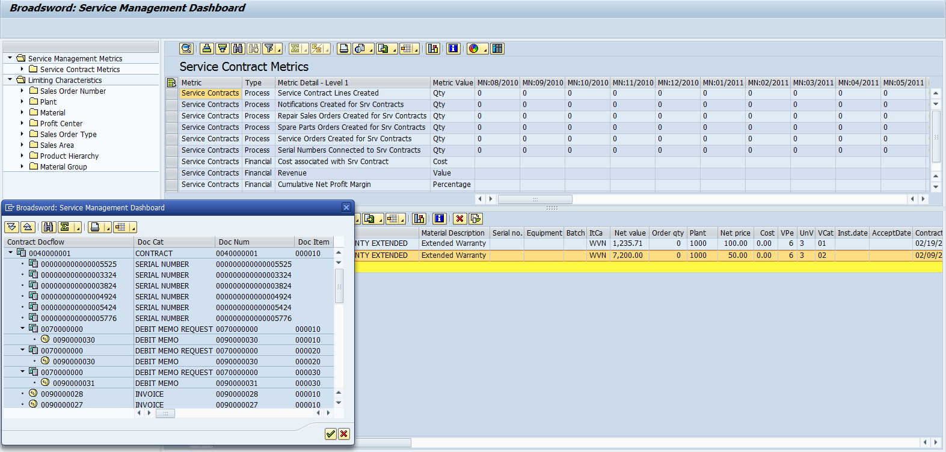Click the MN:08/2010 column header
The width and height of the screenshot is (946, 452).
click(x=497, y=82)
